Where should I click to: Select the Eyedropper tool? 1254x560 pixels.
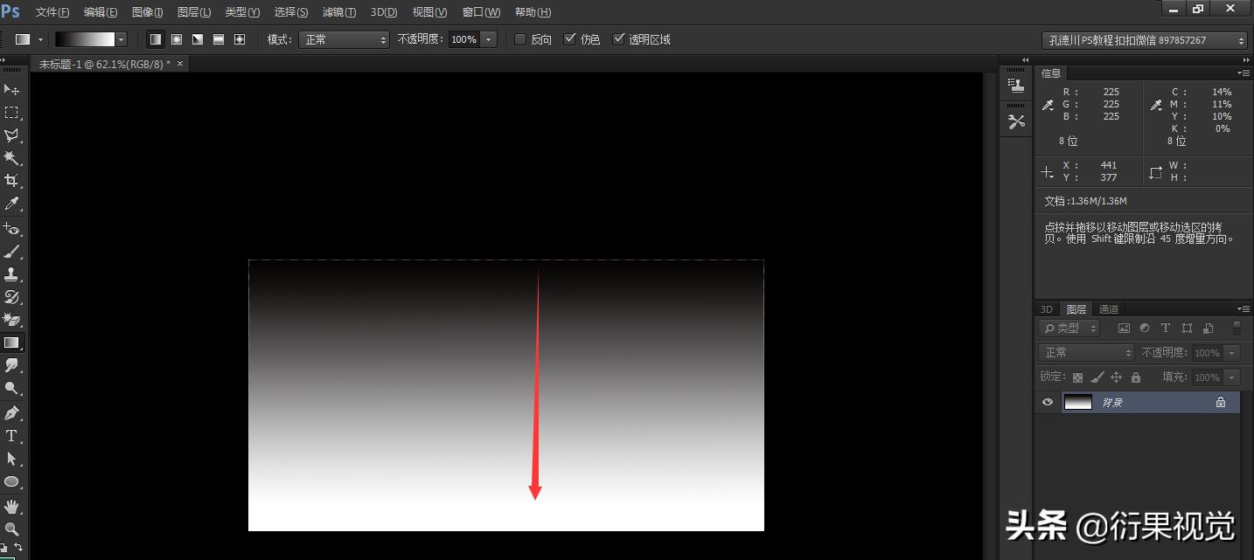tap(12, 204)
